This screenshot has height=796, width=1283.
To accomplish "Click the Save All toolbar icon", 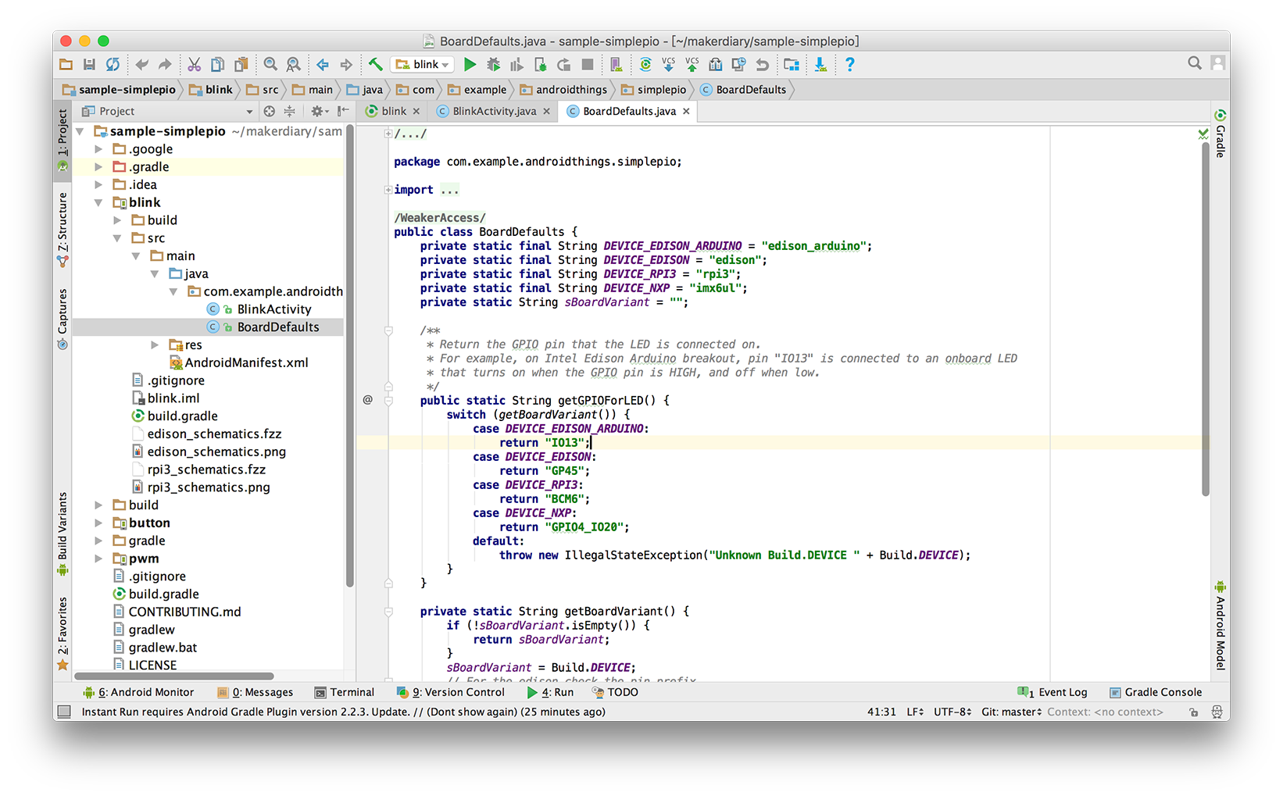I will [89, 65].
